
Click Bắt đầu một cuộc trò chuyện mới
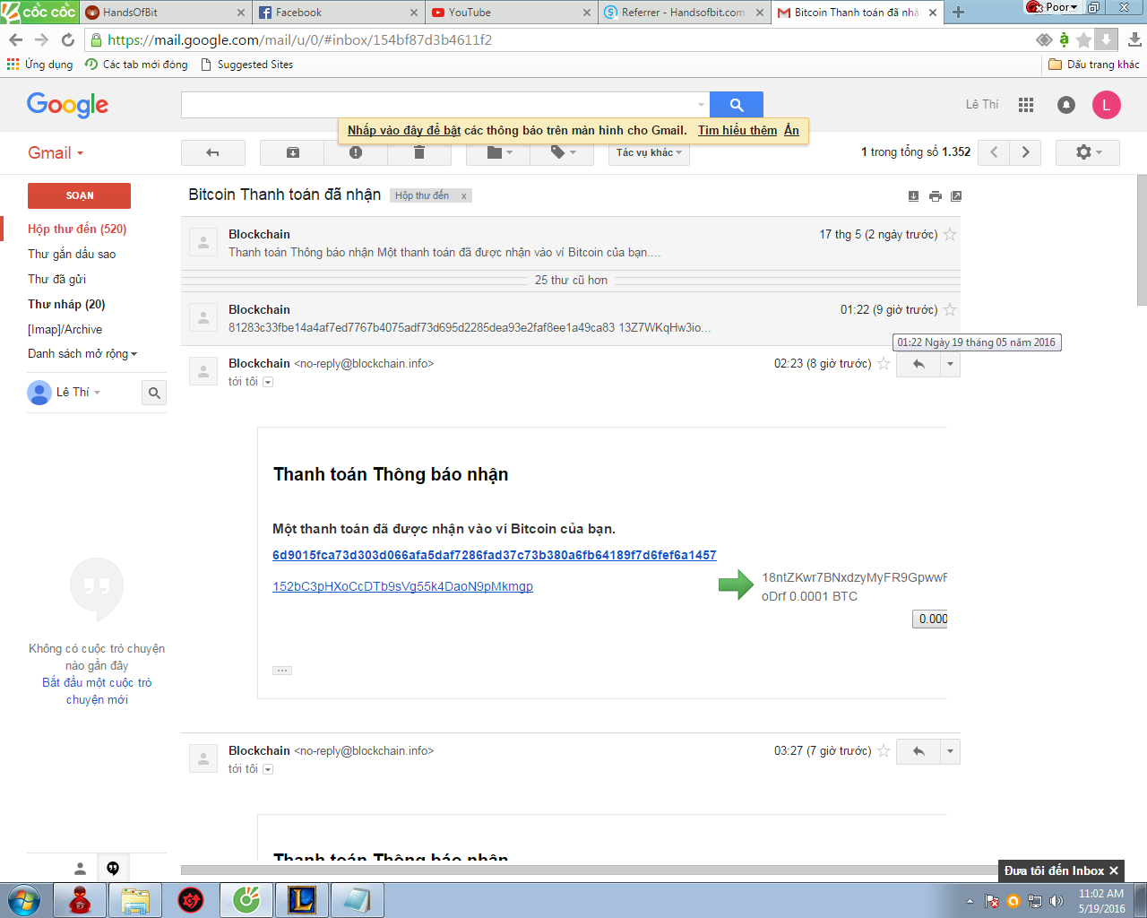coord(97,691)
